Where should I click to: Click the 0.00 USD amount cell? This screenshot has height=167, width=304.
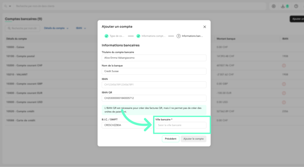click(222, 102)
